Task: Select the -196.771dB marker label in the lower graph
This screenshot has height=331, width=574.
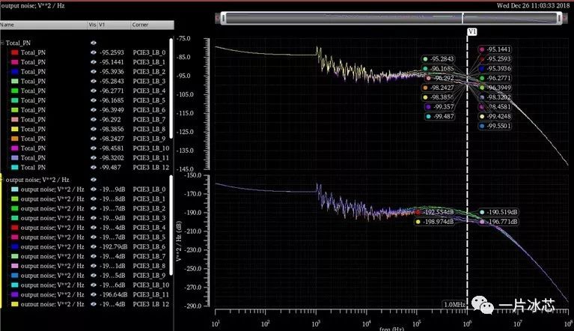Action: [x=498, y=222]
